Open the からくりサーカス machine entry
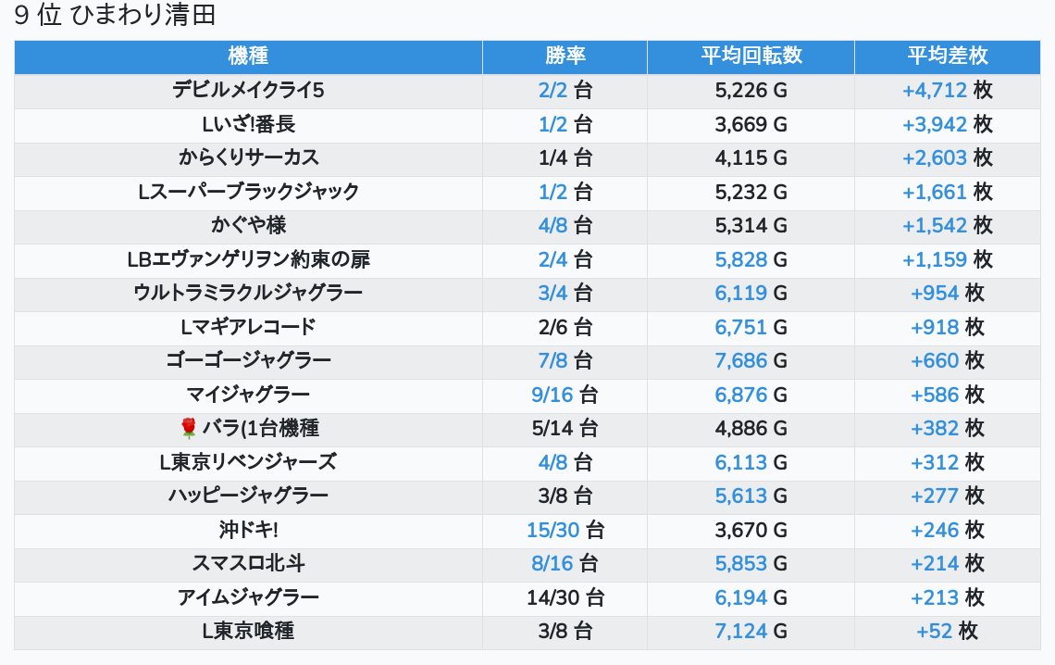1055x665 pixels. point(248,157)
